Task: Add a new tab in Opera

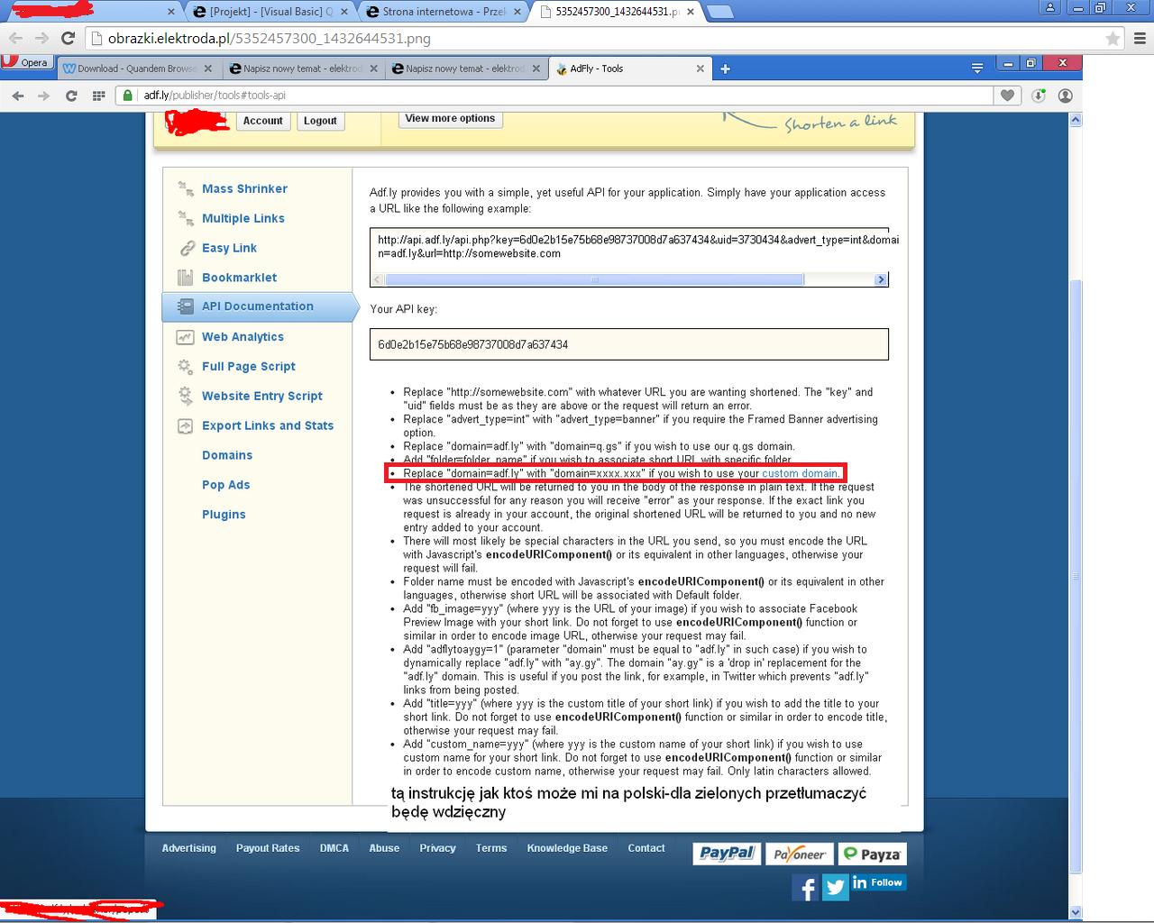Action: click(x=725, y=69)
